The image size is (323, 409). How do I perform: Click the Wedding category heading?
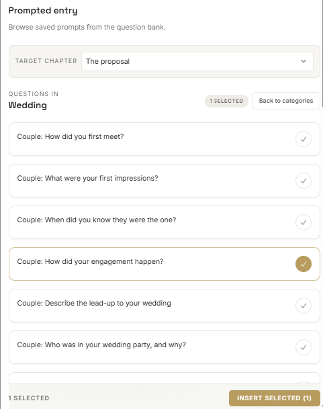point(28,105)
